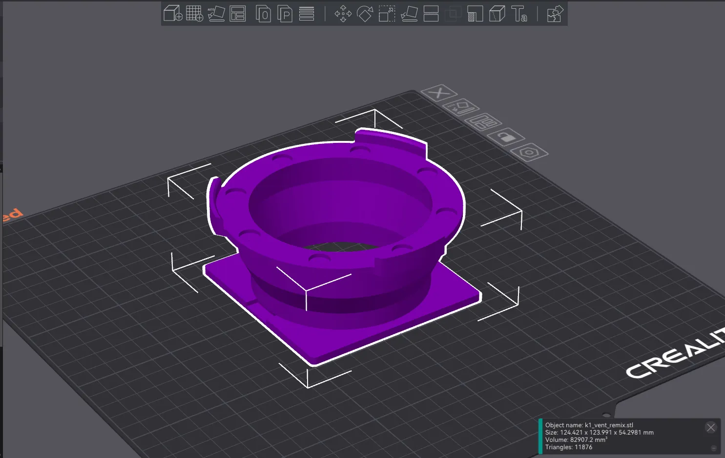Viewport: 725px width, 458px height.
Task: Close the object info notification
Action: [x=711, y=428]
